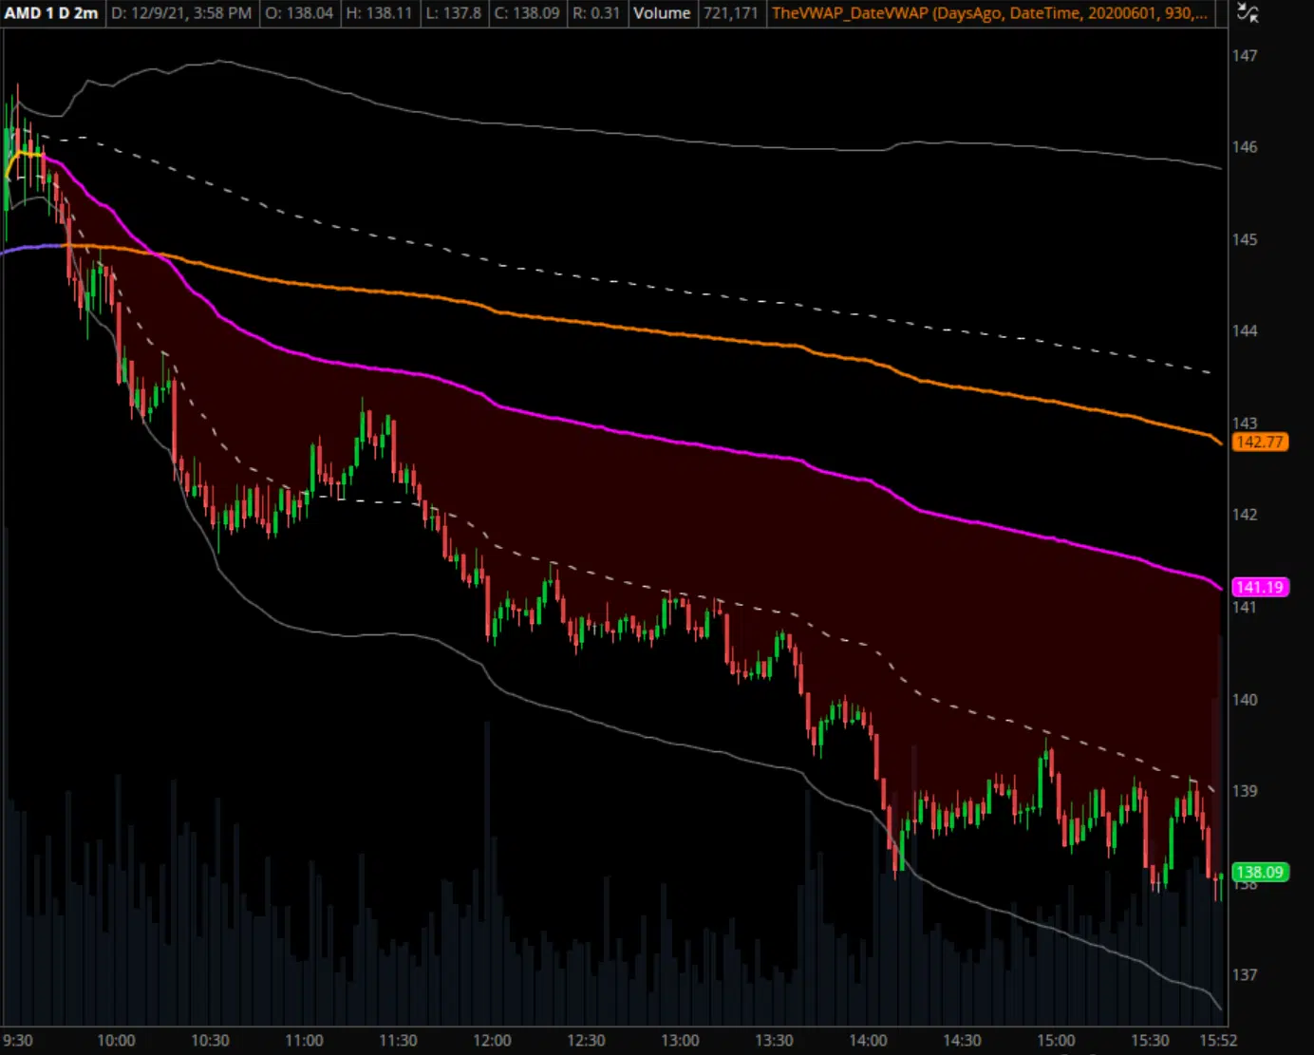The height and width of the screenshot is (1055, 1314).
Task: Click the 15:52 time axis label
Action: [1218, 1041]
